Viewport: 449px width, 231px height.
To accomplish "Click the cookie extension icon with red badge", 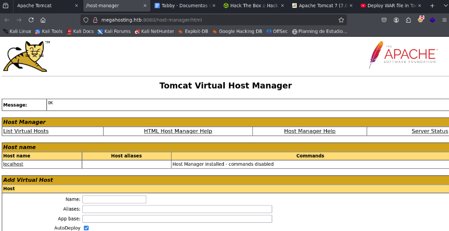I will click(x=420, y=19).
